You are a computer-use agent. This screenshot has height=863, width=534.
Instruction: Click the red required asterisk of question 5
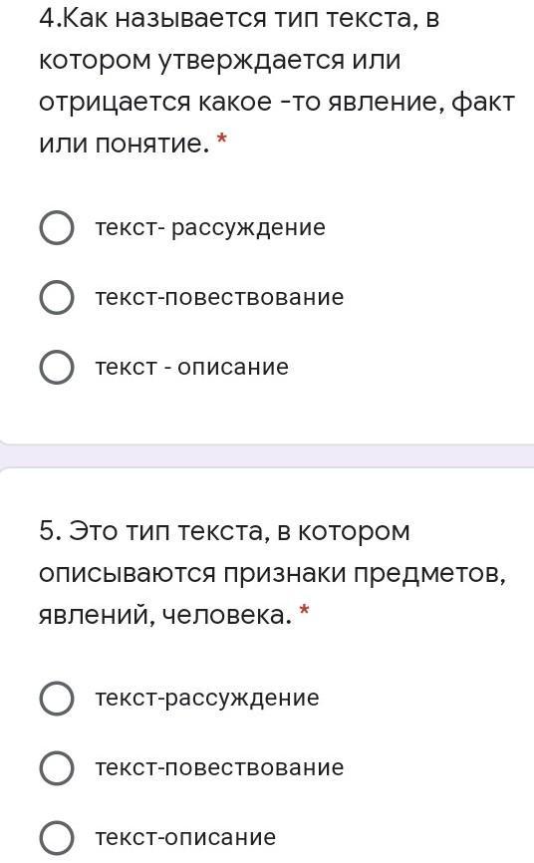(x=304, y=610)
